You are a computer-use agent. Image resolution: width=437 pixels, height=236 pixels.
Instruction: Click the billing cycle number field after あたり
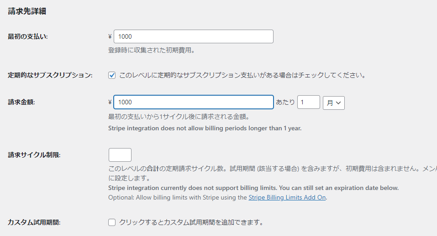tap(308, 102)
